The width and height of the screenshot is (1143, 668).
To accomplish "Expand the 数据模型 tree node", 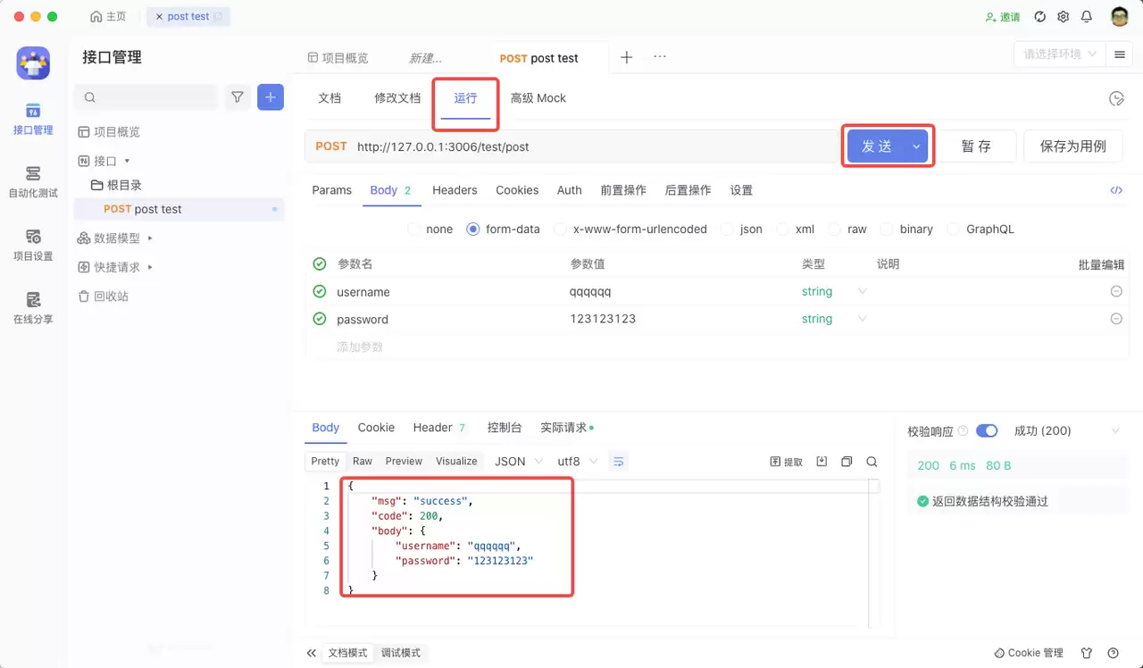I will (150, 238).
